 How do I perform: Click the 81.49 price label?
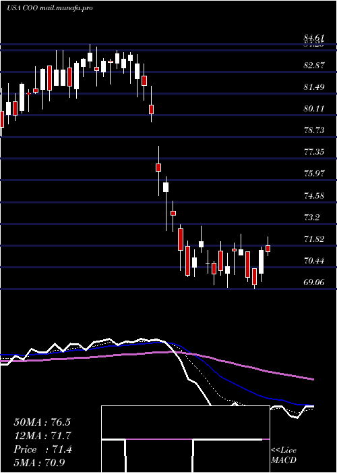[314, 87]
